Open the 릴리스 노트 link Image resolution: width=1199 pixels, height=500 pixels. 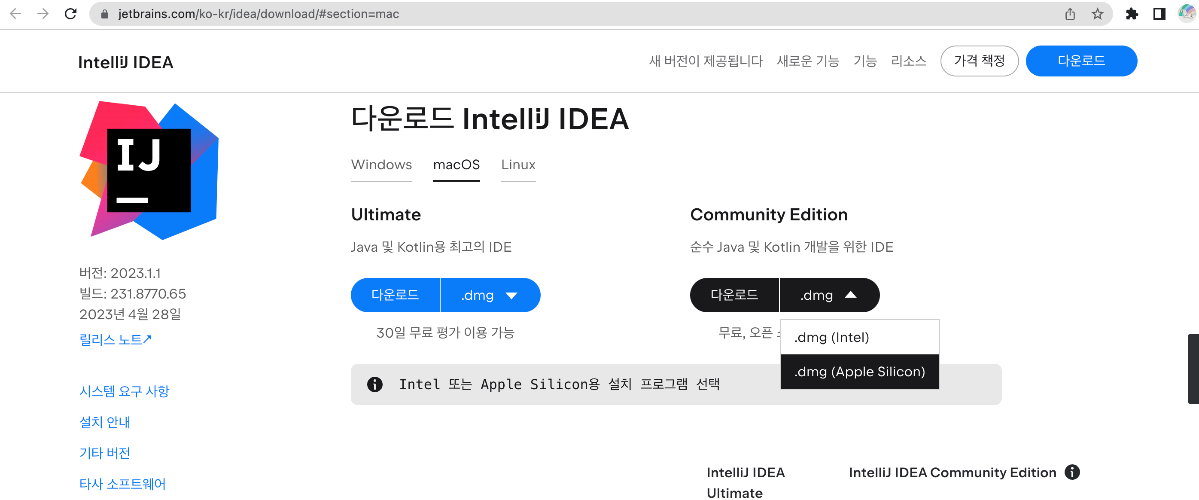click(116, 339)
